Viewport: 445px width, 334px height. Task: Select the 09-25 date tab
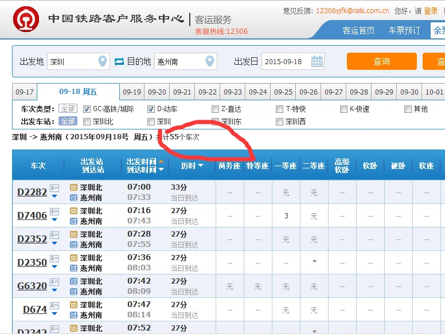click(x=283, y=92)
